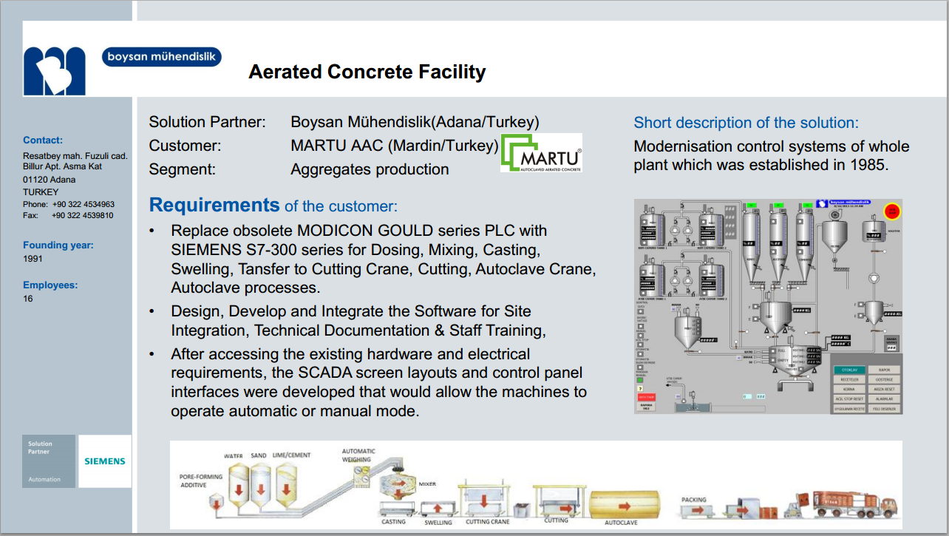Click the boysan mühendislik pill logo

161,57
